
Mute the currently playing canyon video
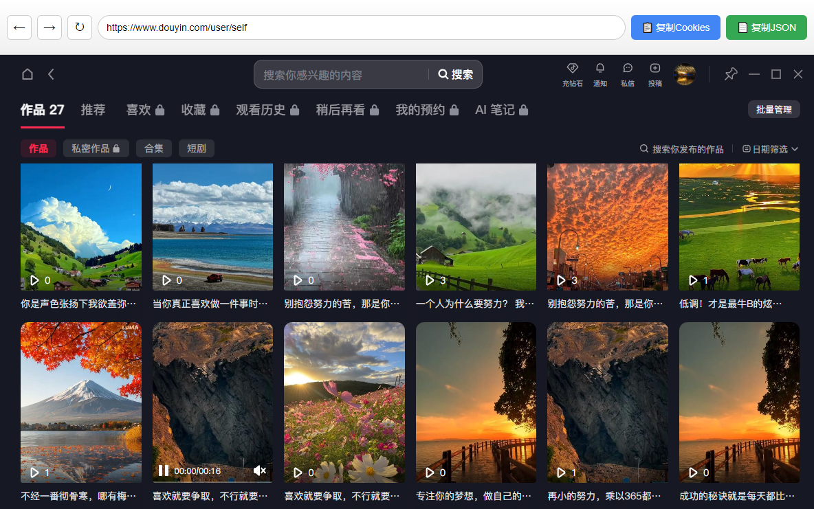[260, 470]
